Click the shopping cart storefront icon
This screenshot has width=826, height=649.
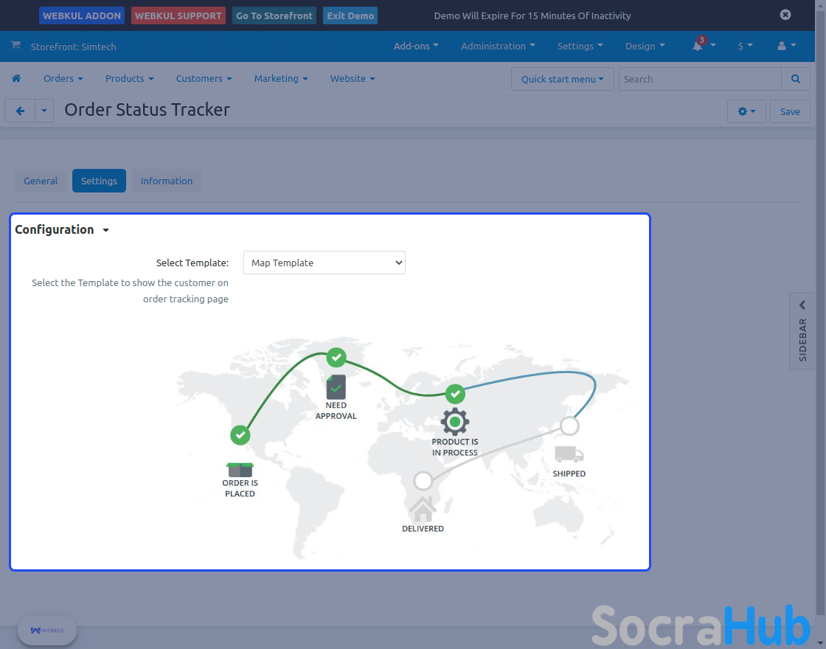click(x=15, y=45)
